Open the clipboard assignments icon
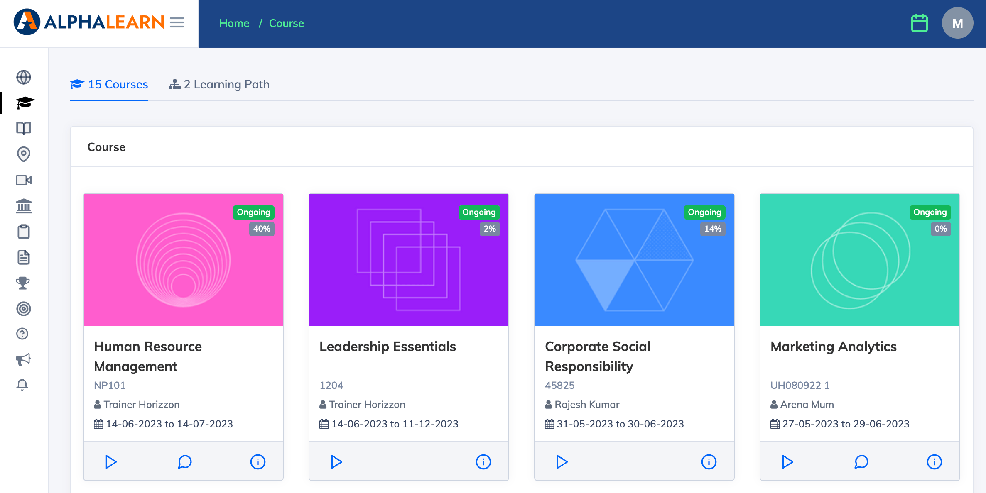Viewport: 986px width, 493px height. point(24,232)
